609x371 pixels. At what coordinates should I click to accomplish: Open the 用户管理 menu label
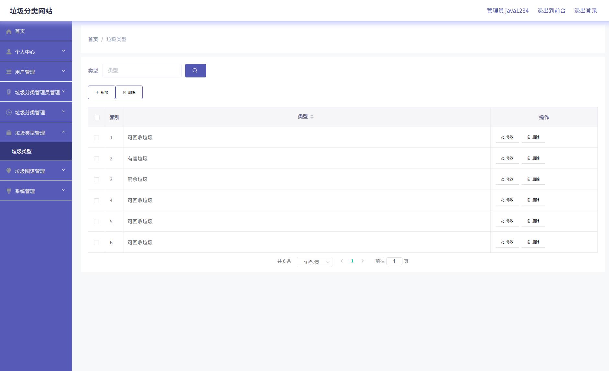pos(25,72)
